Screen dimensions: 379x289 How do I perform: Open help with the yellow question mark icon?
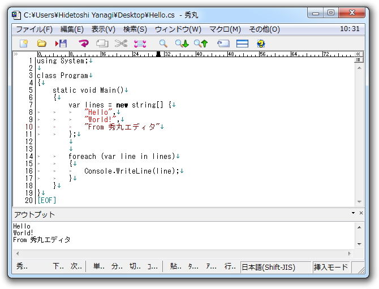coord(261,44)
